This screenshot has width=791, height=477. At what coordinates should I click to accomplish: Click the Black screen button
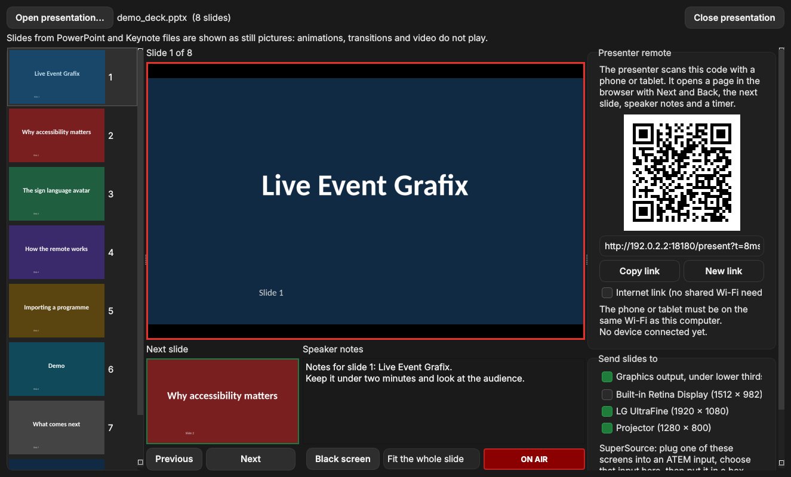343,459
